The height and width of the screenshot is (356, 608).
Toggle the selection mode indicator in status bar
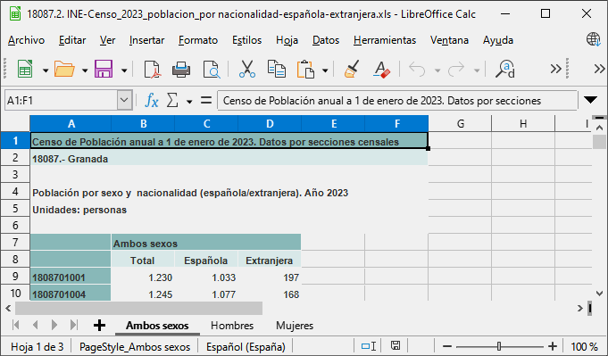[368, 346]
